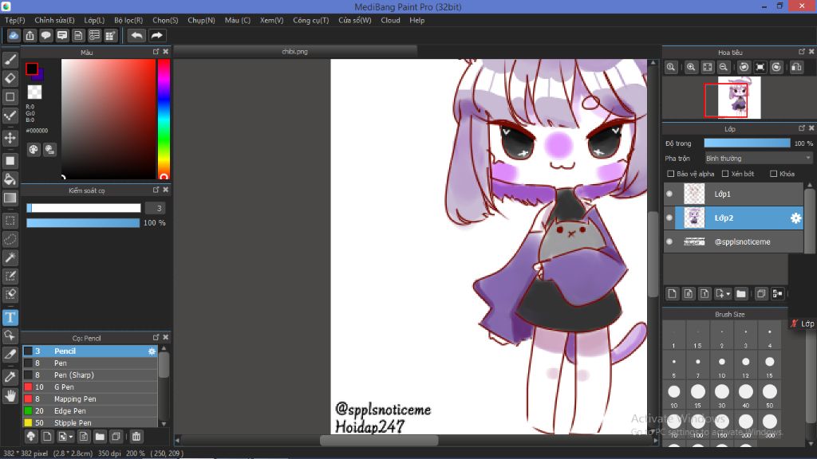Select the Bucket fill tool
The height and width of the screenshot is (459, 817).
click(10, 179)
